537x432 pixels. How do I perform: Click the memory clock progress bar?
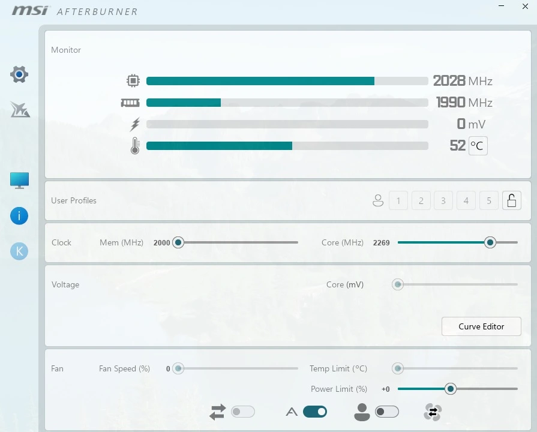tap(287, 103)
